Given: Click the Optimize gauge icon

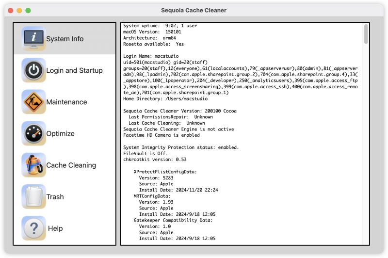Looking at the screenshot, I should (x=33, y=133).
